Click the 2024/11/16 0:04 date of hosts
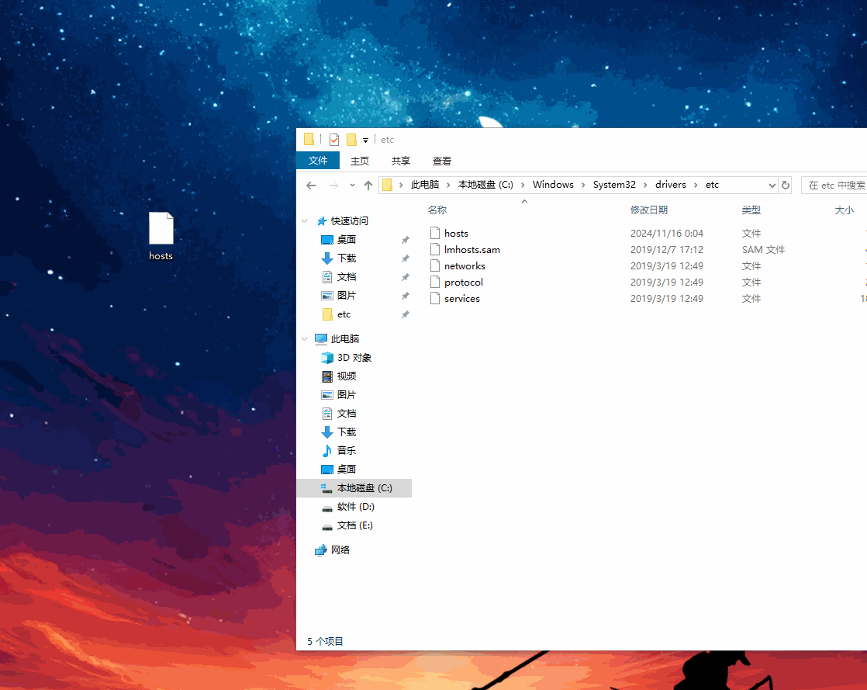 [x=667, y=234]
